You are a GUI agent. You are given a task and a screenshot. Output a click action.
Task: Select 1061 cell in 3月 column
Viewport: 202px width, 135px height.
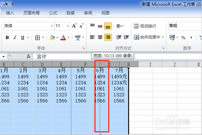(x=42, y=89)
